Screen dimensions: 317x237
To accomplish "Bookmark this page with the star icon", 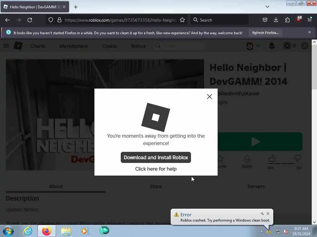I will pyautogui.click(x=182, y=20).
